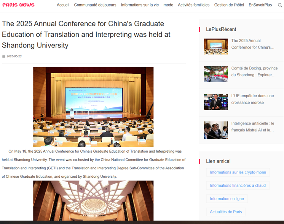Screen dimensions: 284x224
Task: Open Information en ligne link button
Action: 227,199
